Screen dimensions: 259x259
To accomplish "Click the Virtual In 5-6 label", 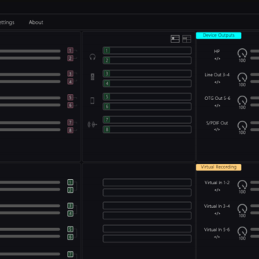I will click(217, 230).
